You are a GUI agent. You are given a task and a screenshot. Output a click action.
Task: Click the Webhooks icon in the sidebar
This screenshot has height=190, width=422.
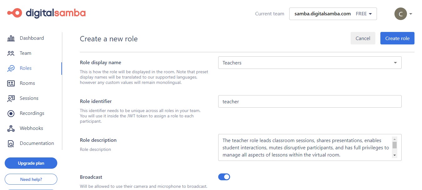(x=11, y=128)
